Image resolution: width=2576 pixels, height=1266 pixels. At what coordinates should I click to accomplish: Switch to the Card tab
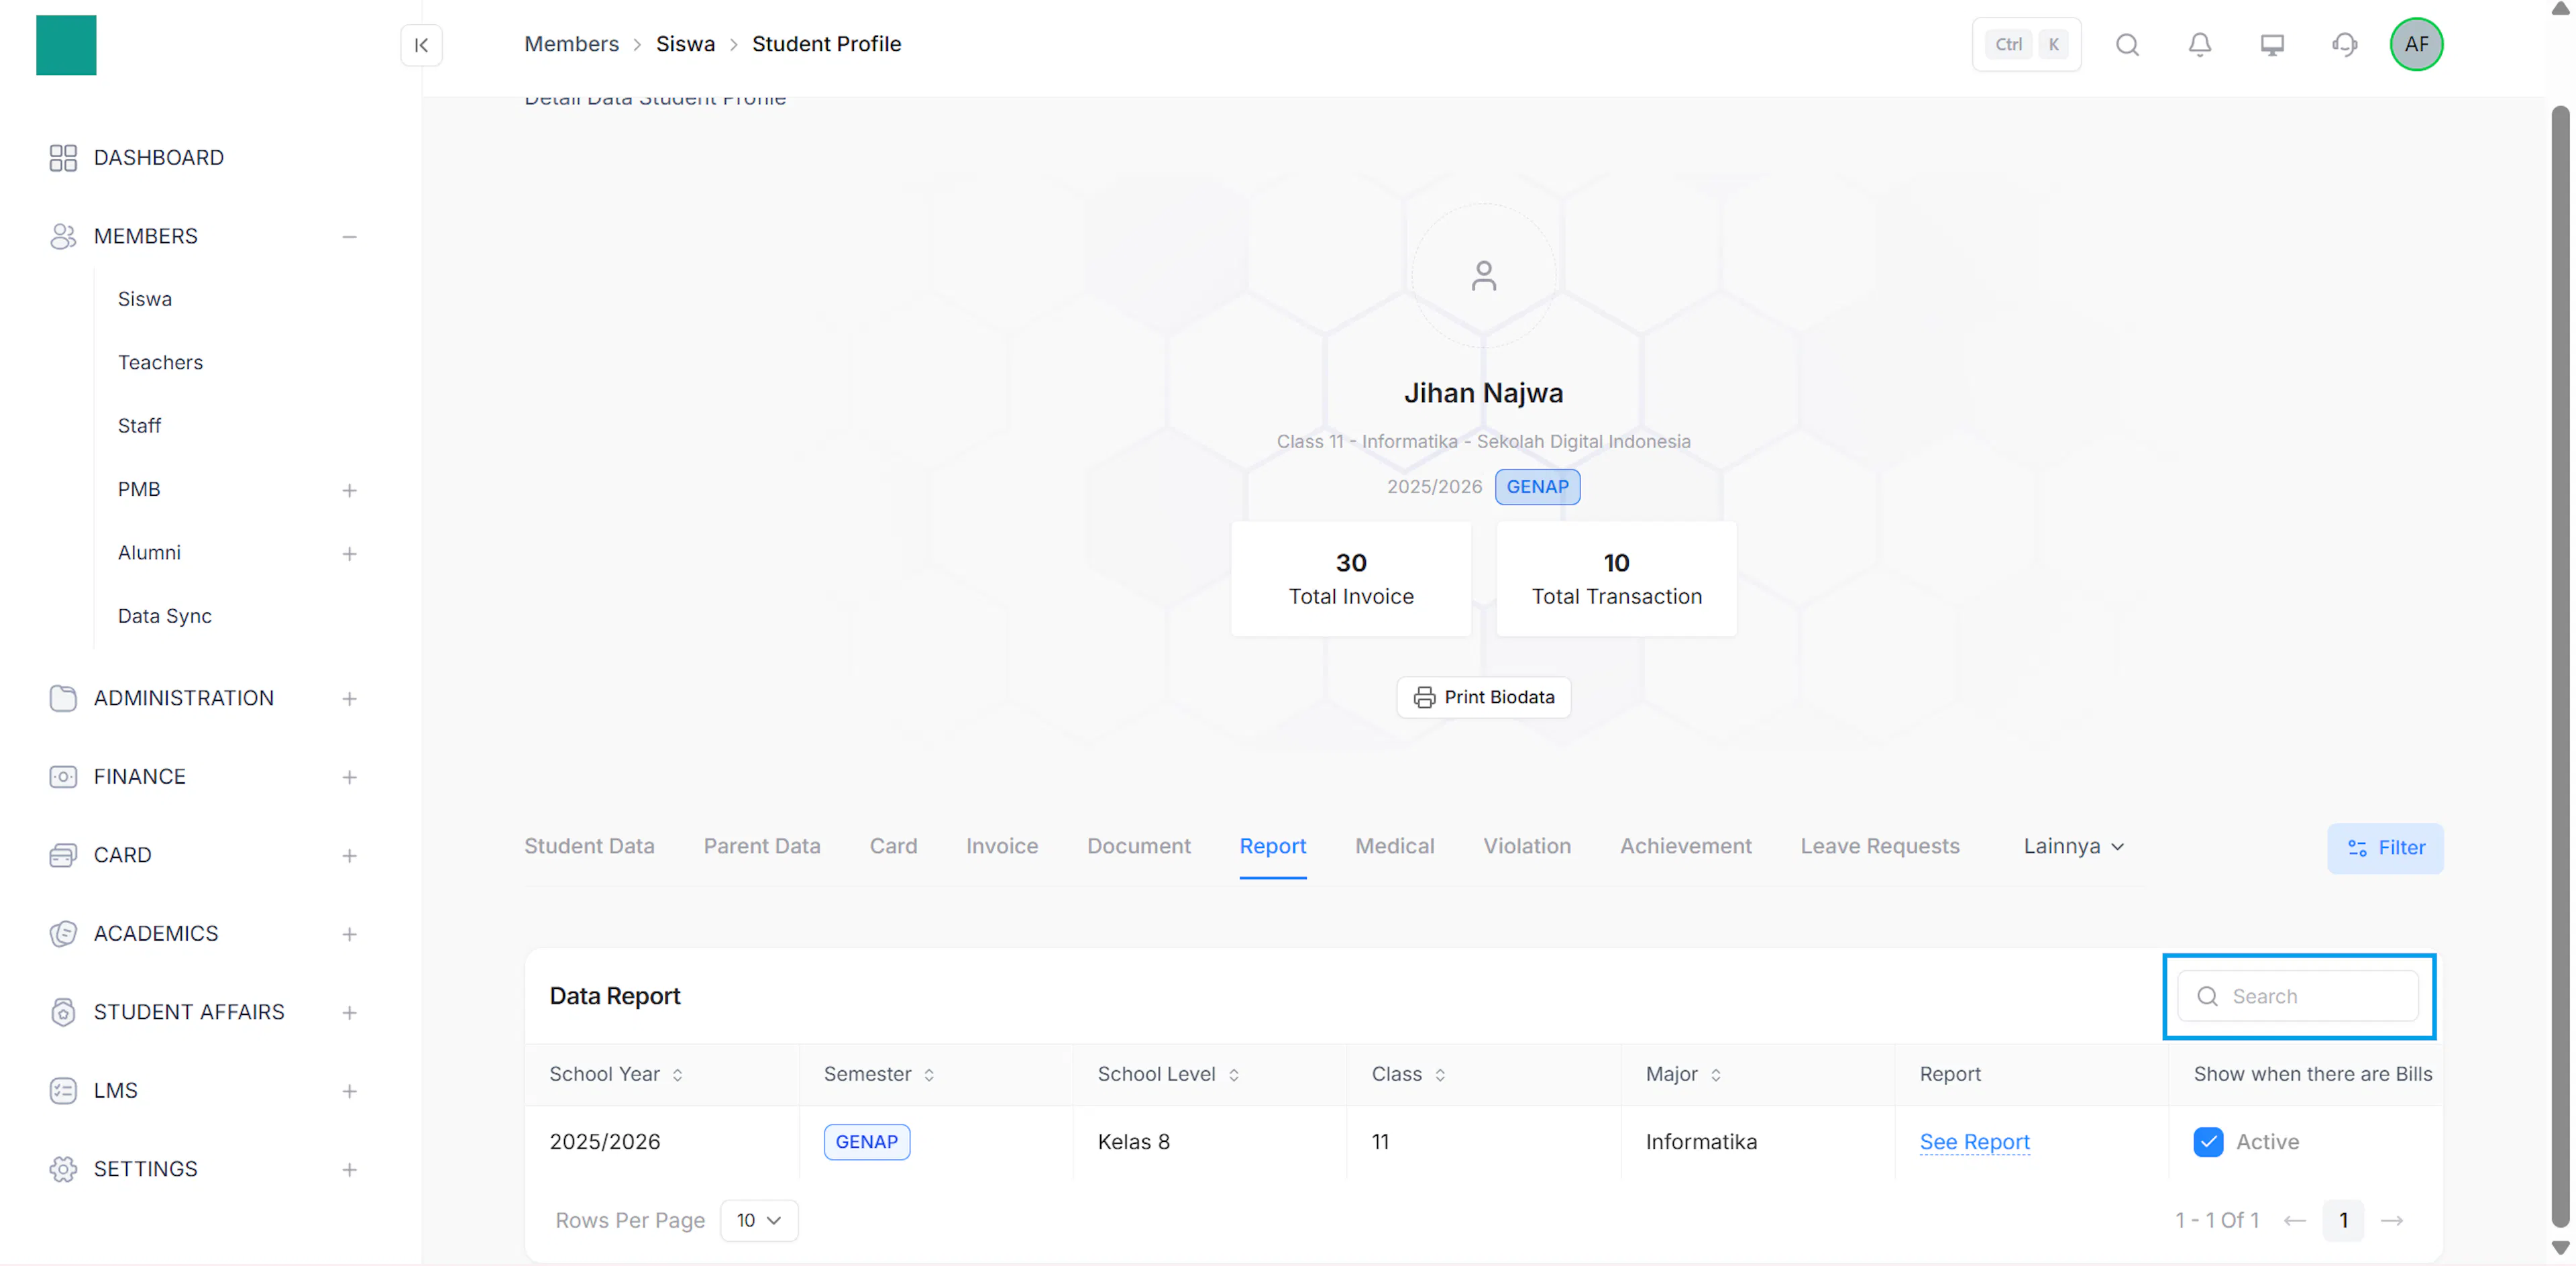point(893,846)
